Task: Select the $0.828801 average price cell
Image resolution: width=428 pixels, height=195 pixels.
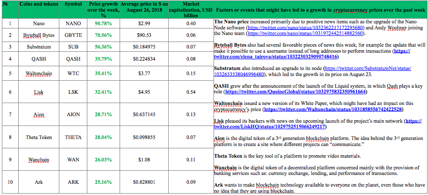Action: [144, 182]
